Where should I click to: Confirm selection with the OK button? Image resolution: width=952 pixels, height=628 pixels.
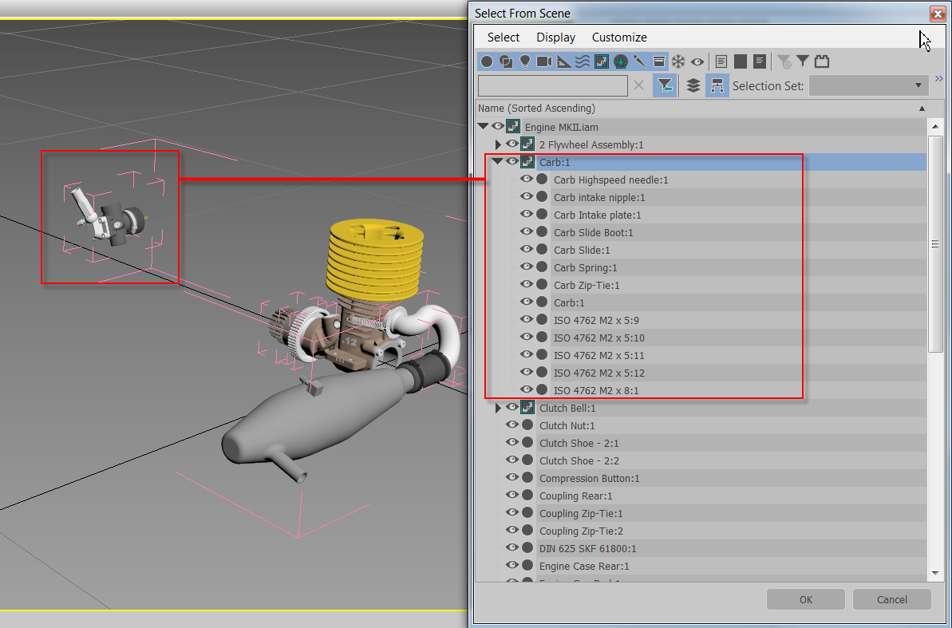tap(805, 599)
